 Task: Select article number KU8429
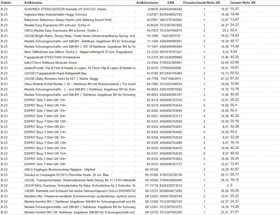pyautogui.click(x=153, y=25)
